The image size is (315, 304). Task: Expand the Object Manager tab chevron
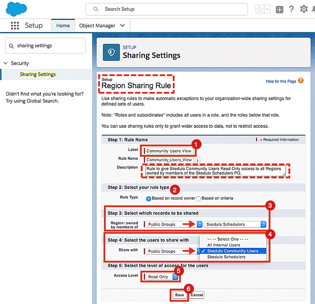122,26
